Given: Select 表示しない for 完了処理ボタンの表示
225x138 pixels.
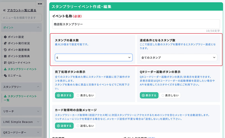Looking at the screenshot, I should click(85, 95).
